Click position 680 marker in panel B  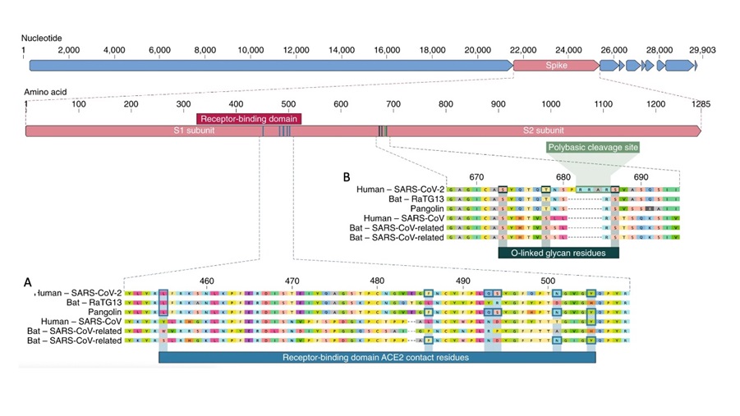point(563,177)
